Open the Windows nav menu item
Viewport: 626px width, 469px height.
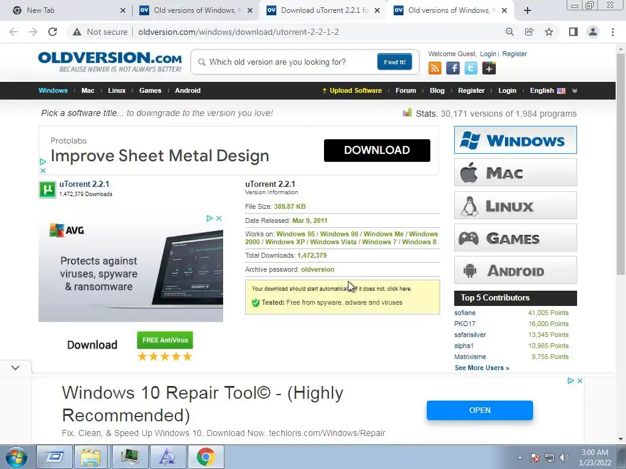click(53, 90)
